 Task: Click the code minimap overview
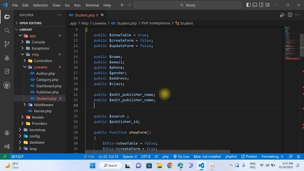(x=292, y=44)
